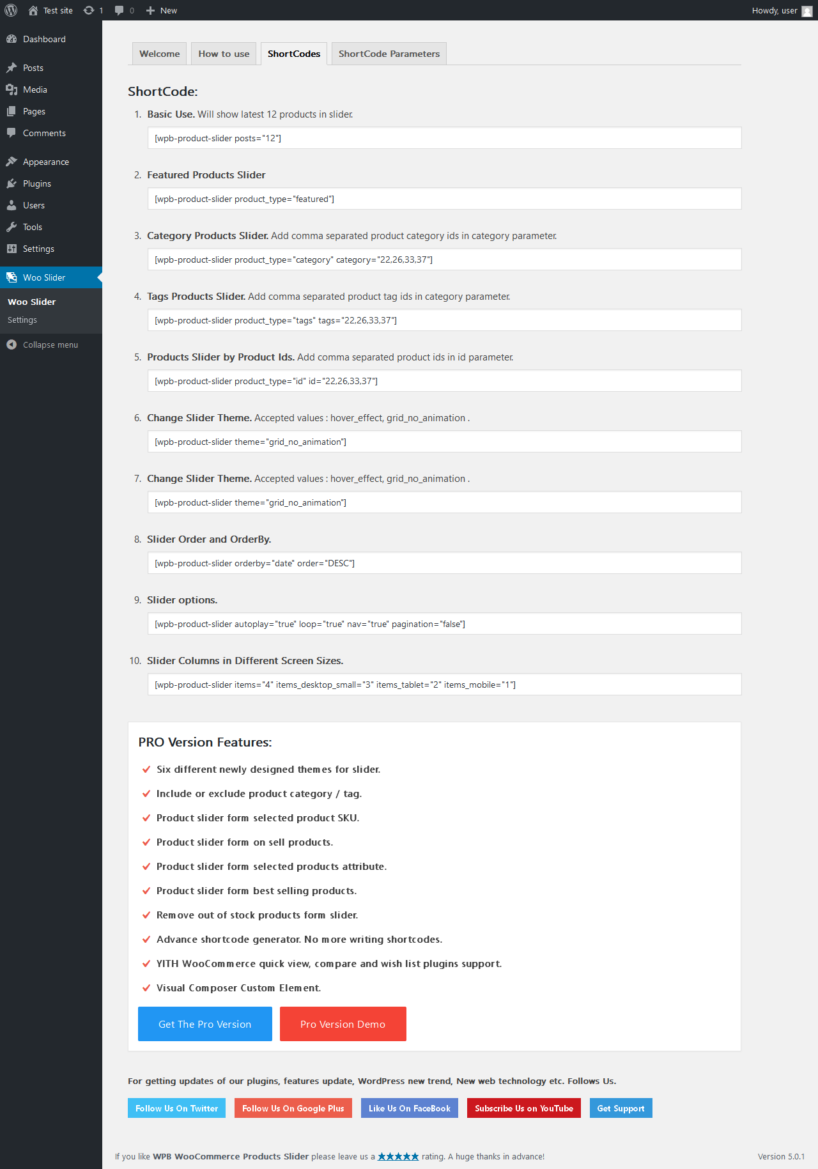Viewport: 818px width, 1169px height.
Task: Click the Plugins plug icon
Action: (12, 183)
